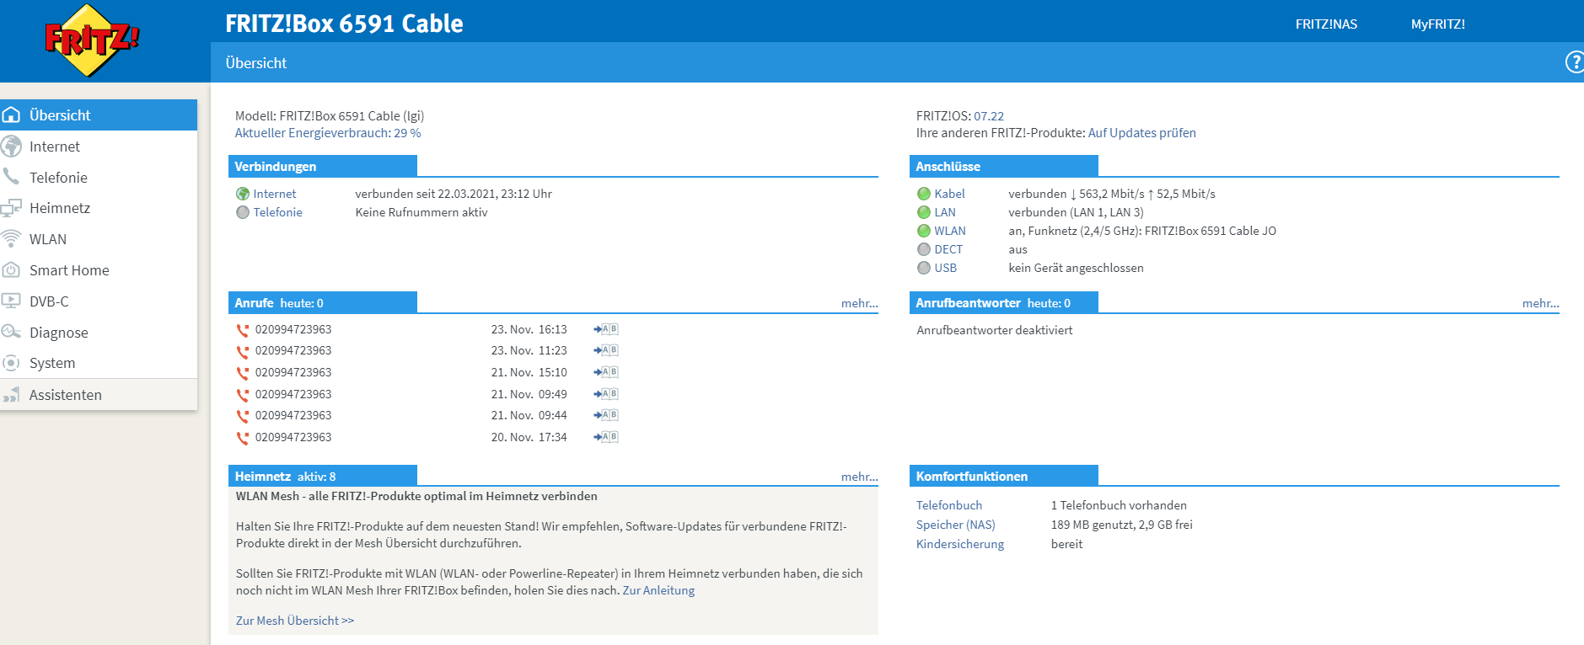Click the Heimnetz network icon in sidebar
The image size is (1584, 645).
tap(11, 207)
